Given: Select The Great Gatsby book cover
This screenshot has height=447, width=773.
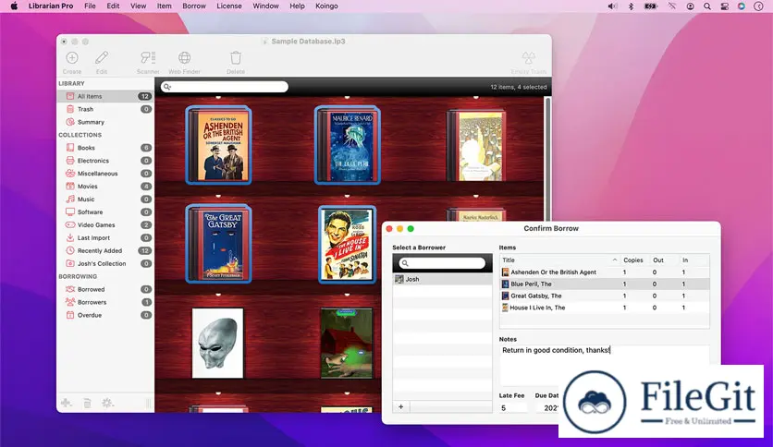Looking at the screenshot, I should click(x=219, y=244).
